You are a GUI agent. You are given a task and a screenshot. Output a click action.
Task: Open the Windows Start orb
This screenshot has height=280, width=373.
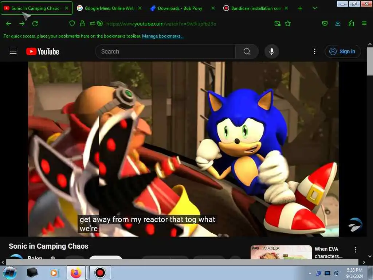(10, 273)
